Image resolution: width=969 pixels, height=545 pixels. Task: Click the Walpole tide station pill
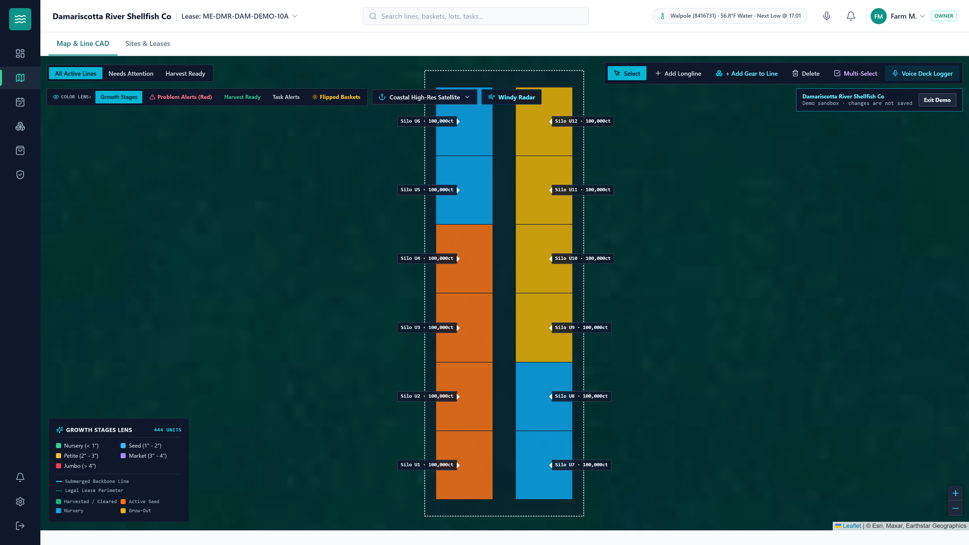pos(730,16)
